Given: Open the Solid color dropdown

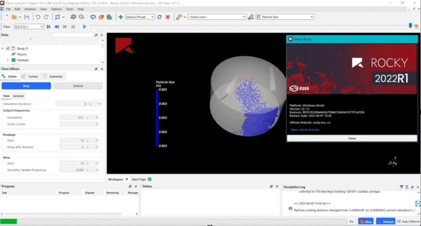Looking at the screenshot, I should click(216, 17).
